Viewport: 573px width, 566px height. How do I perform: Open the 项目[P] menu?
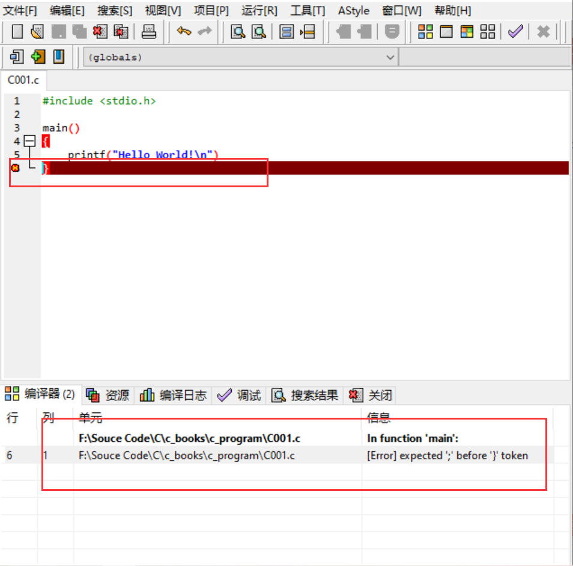(211, 11)
